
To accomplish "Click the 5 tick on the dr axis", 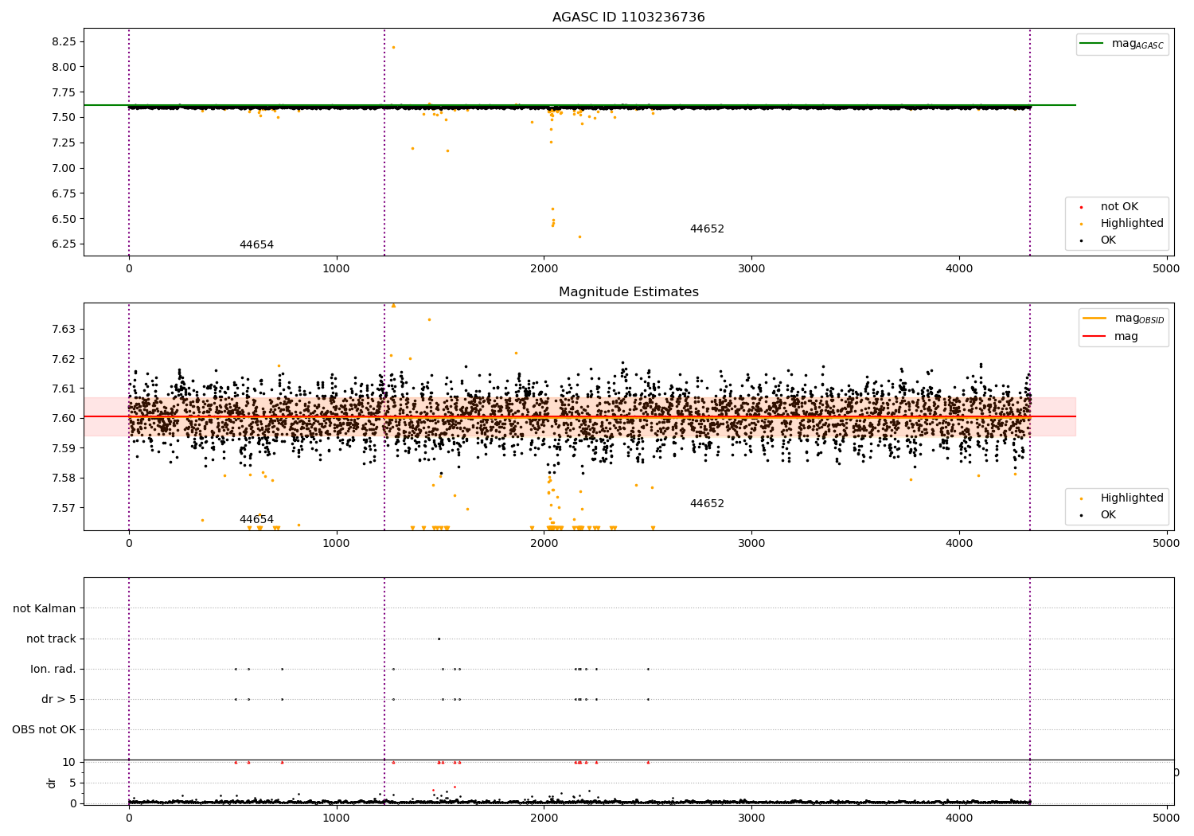I will 74,783.
